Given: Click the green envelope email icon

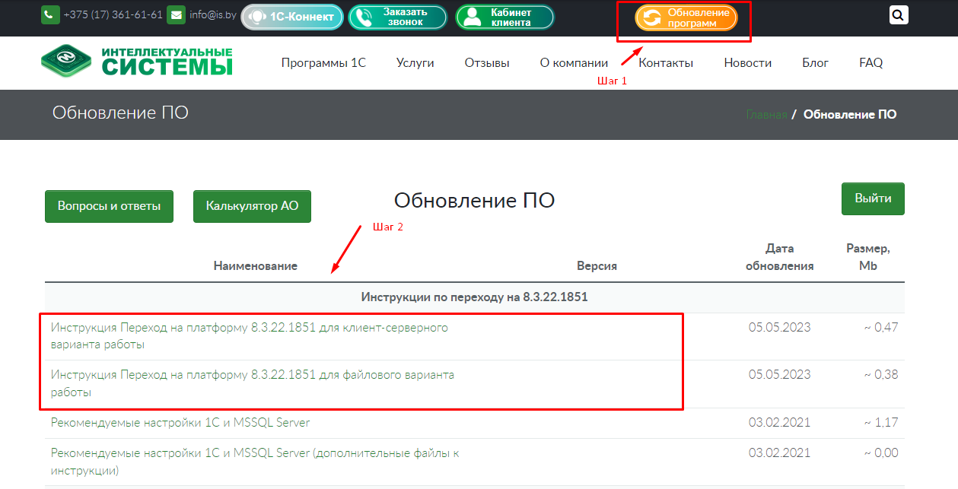Looking at the screenshot, I should coord(176,15).
